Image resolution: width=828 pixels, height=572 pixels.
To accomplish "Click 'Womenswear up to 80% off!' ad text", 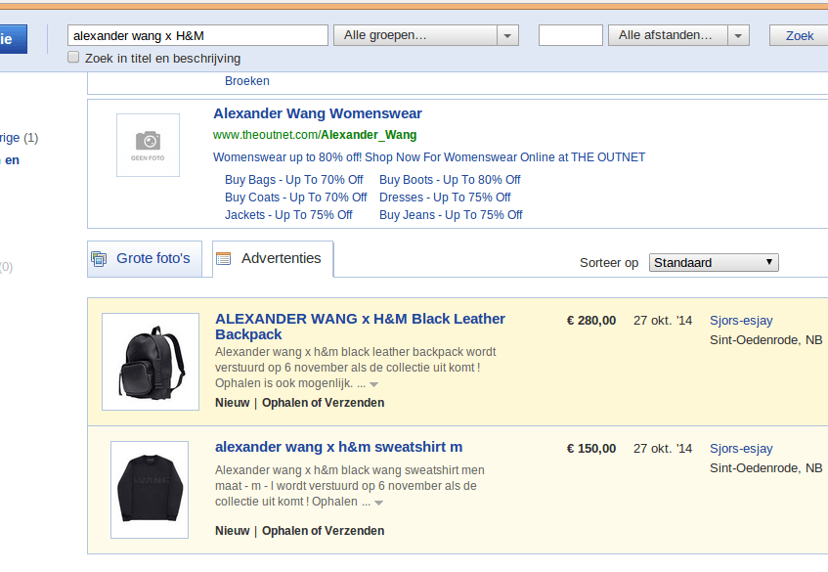I will click(x=429, y=157).
